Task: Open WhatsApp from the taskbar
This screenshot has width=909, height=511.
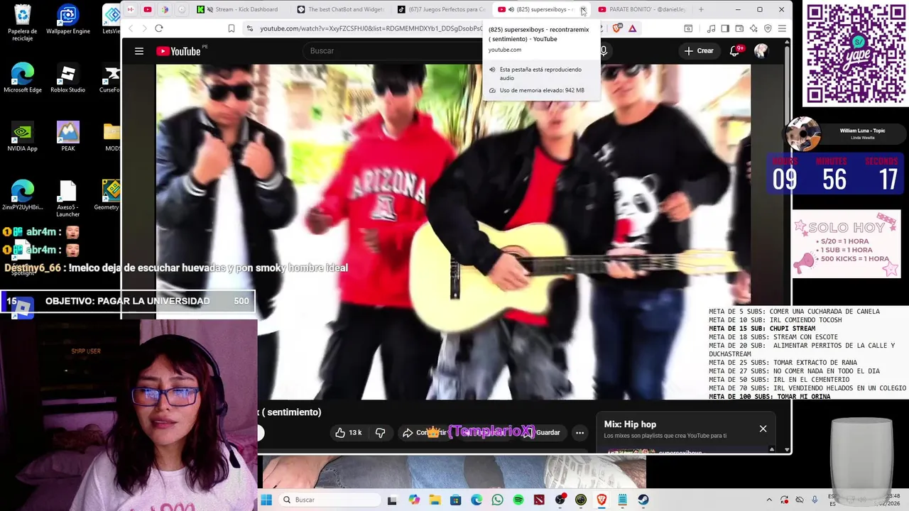Action: [497, 500]
